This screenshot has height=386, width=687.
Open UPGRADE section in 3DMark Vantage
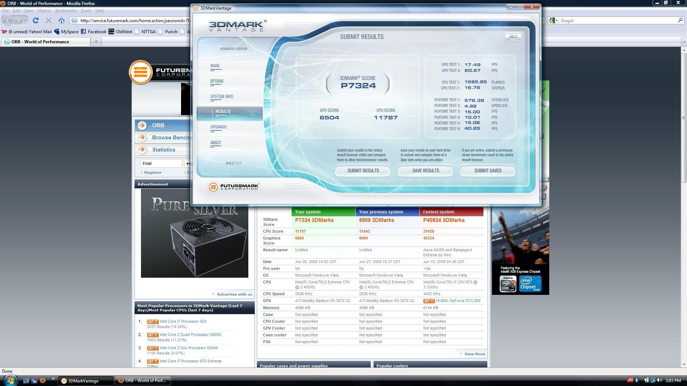[x=218, y=127]
